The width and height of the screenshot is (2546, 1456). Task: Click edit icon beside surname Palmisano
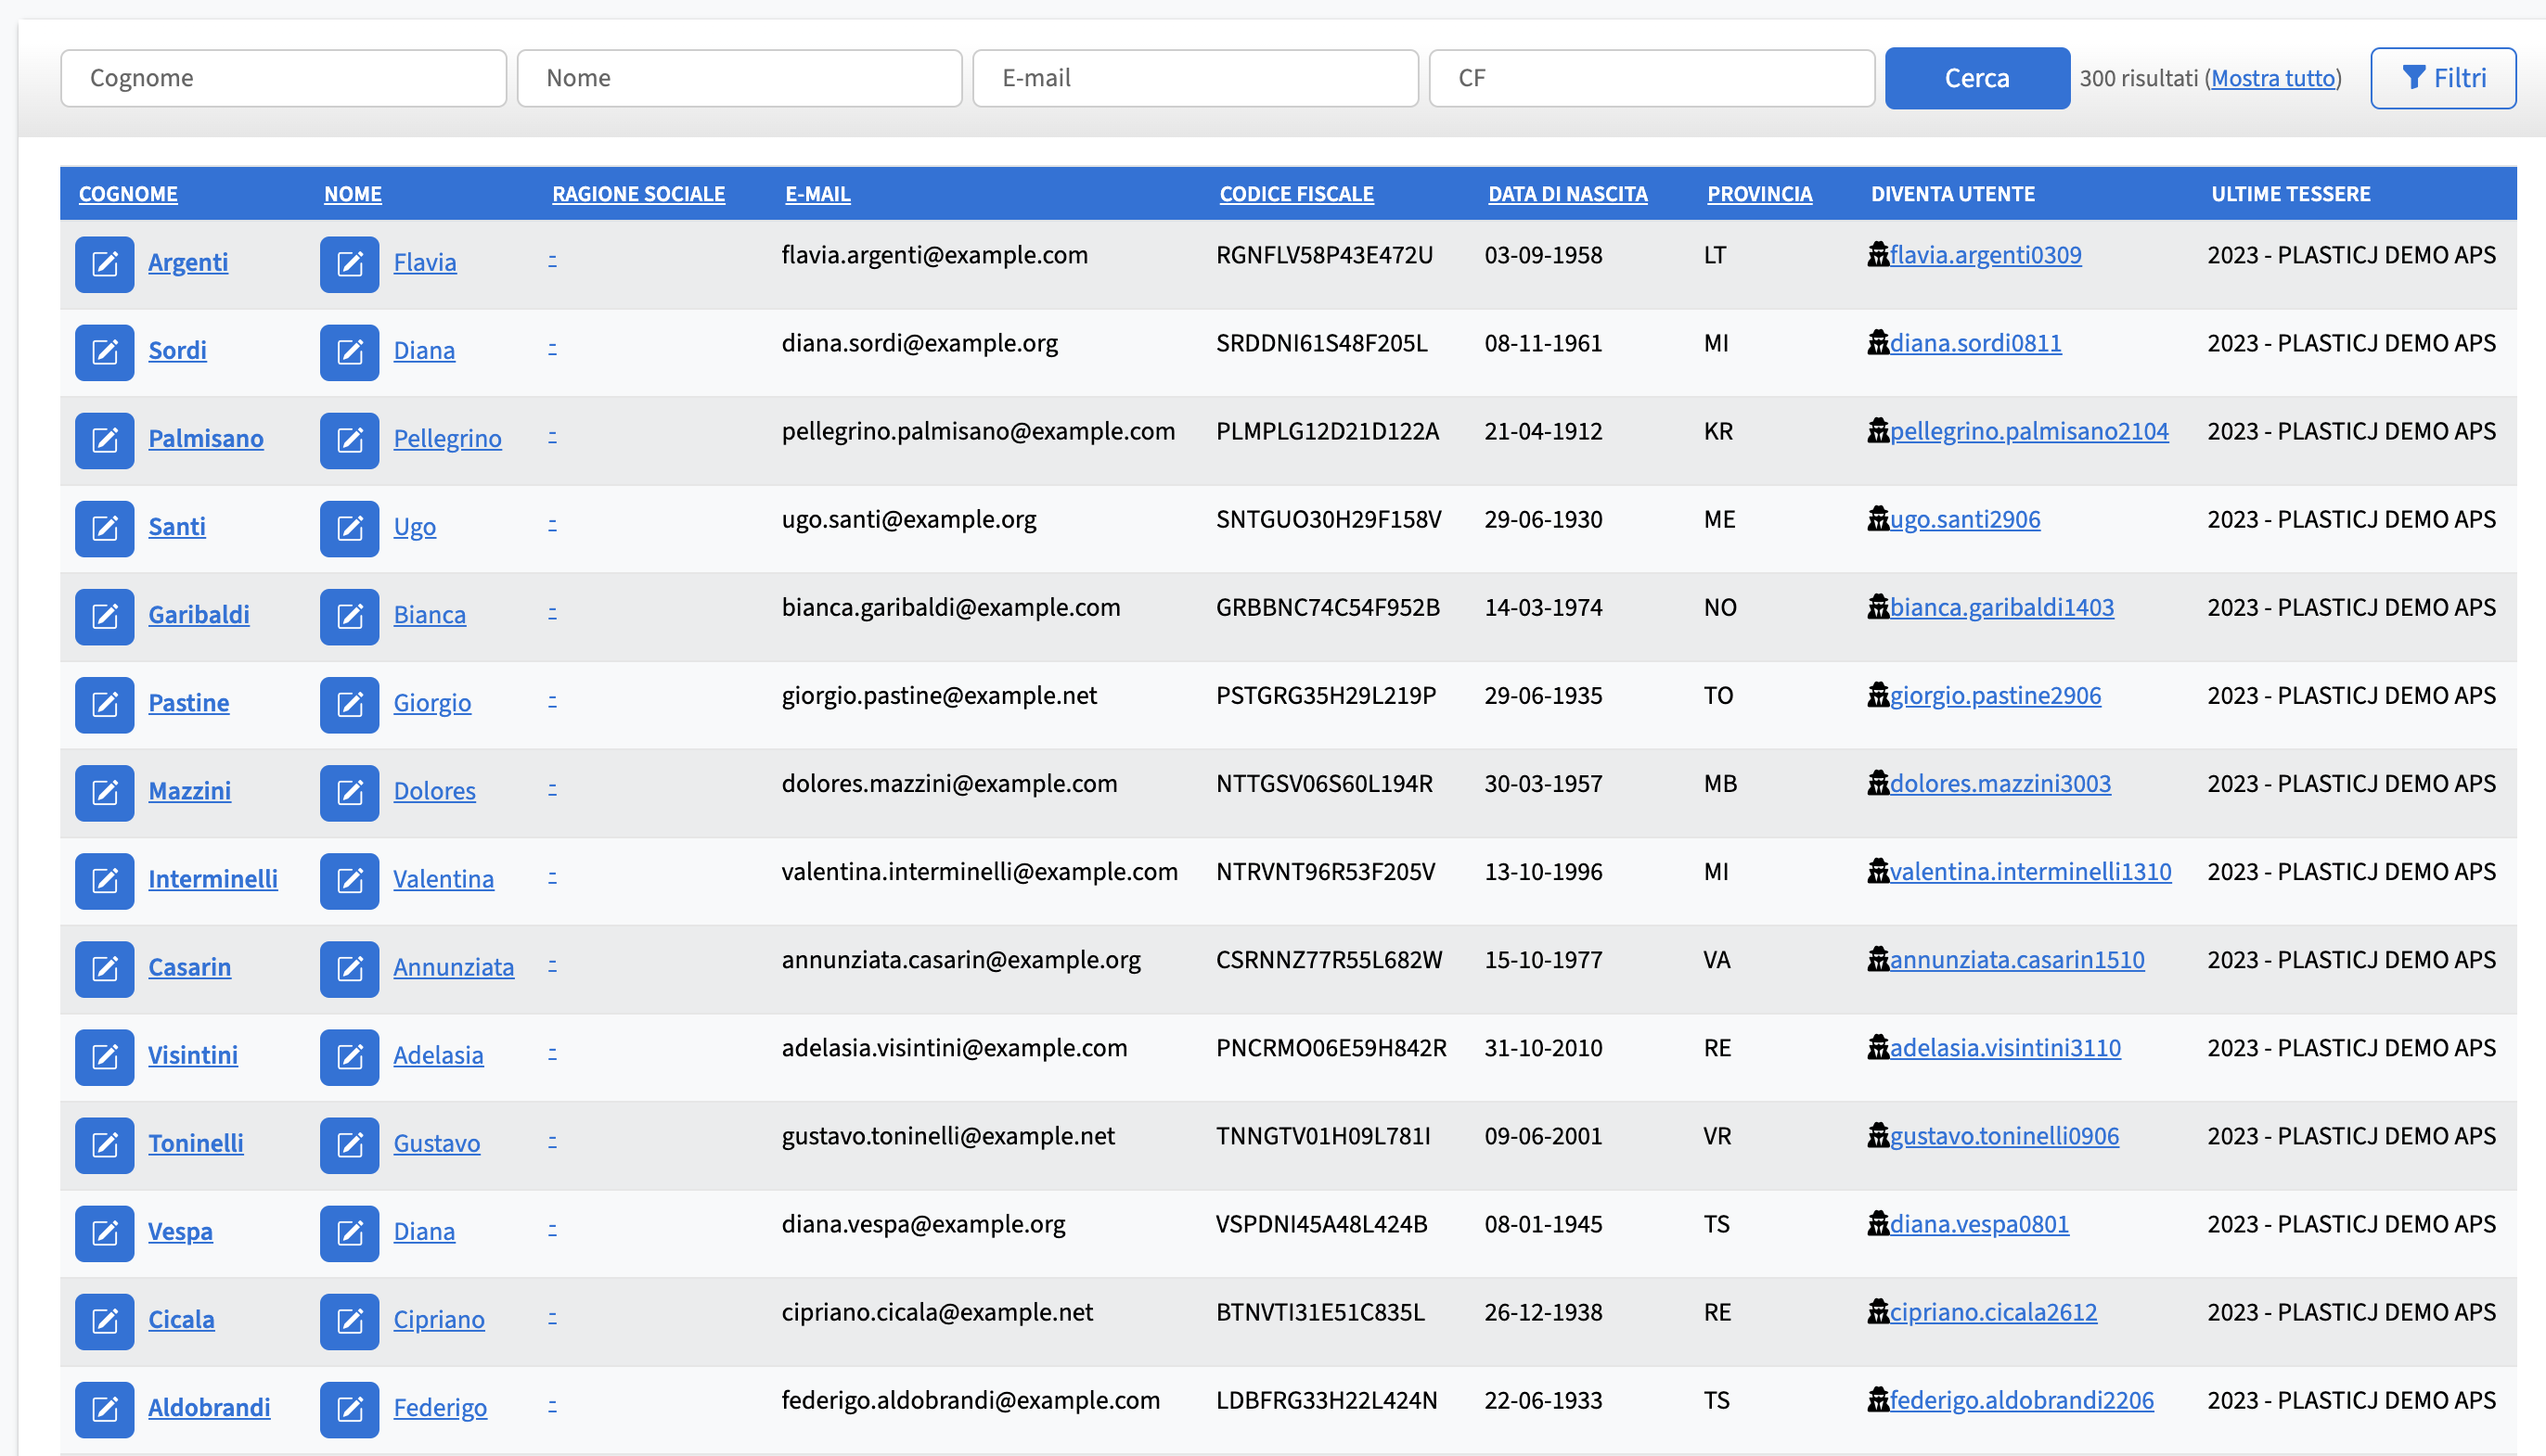(x=105, y=440)
